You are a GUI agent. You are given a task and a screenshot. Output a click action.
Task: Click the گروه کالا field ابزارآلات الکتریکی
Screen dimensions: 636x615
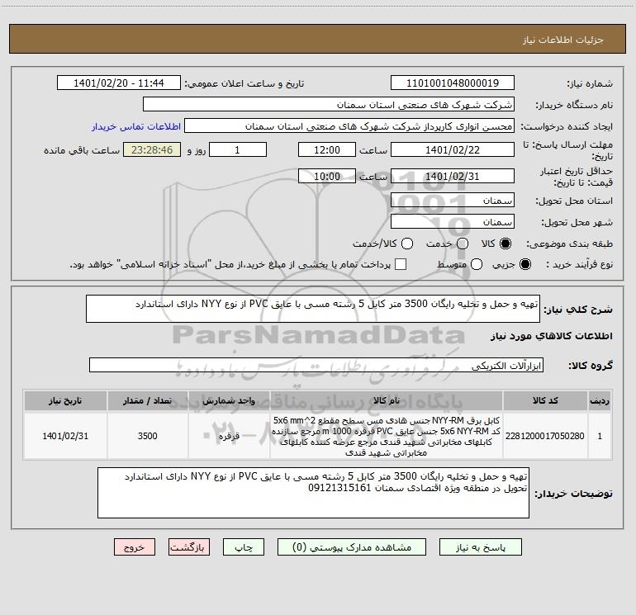click(x=316, y=365)
